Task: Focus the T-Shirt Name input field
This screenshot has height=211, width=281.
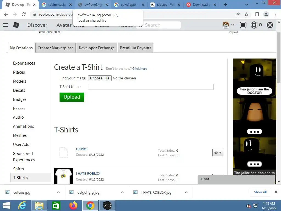Action: pos(151,87)
